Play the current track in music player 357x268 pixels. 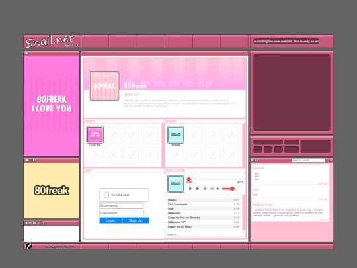(198, 189)
